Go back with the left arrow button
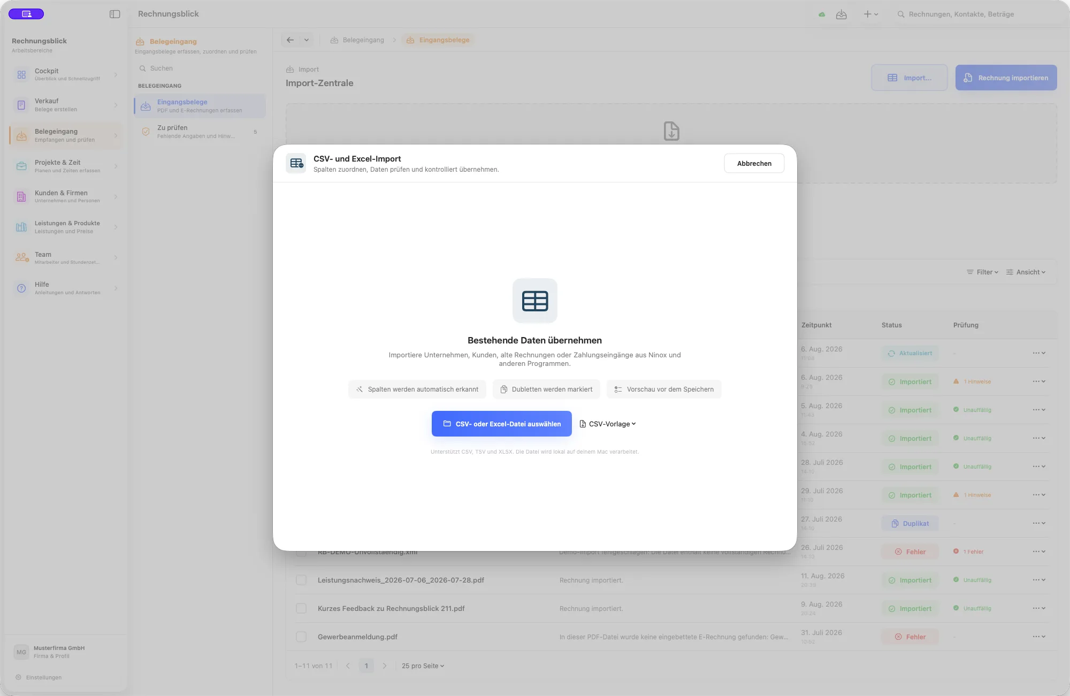 click(x=290, y=40)
